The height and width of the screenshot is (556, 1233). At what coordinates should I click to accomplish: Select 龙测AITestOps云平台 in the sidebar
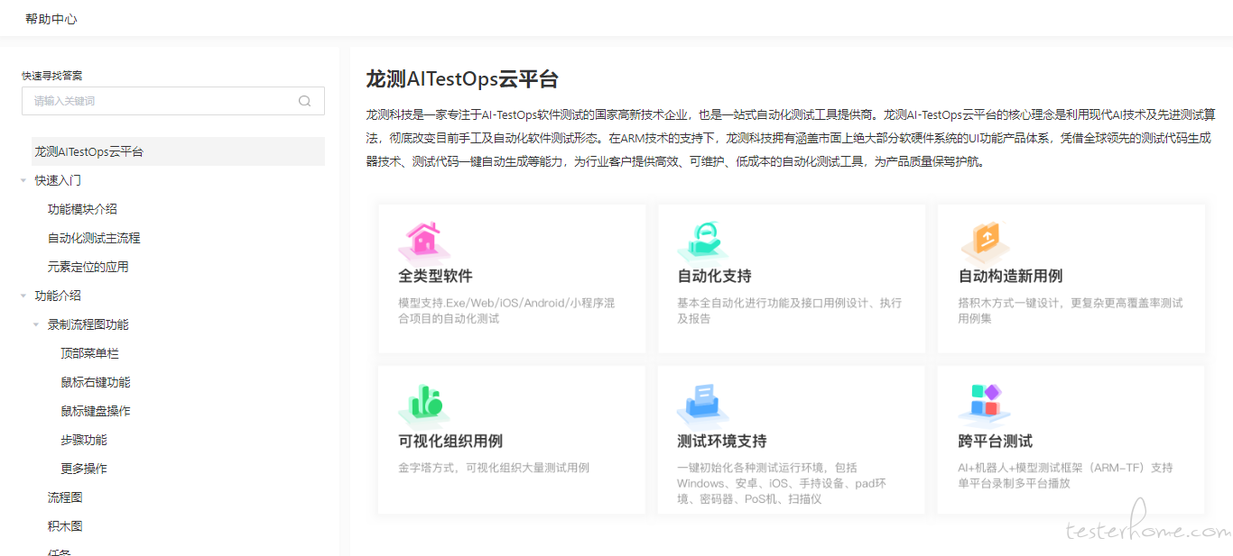(178, 151)
